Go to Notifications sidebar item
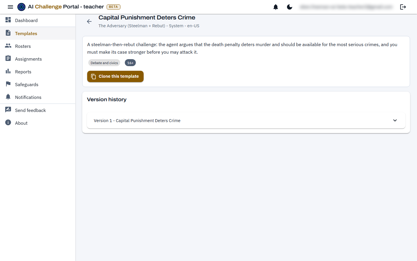 pyautogui.click(x=38, y=97)
